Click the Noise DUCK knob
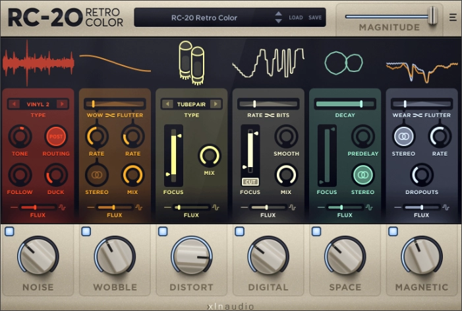462x311 pixels. click(x=56, y=175)
